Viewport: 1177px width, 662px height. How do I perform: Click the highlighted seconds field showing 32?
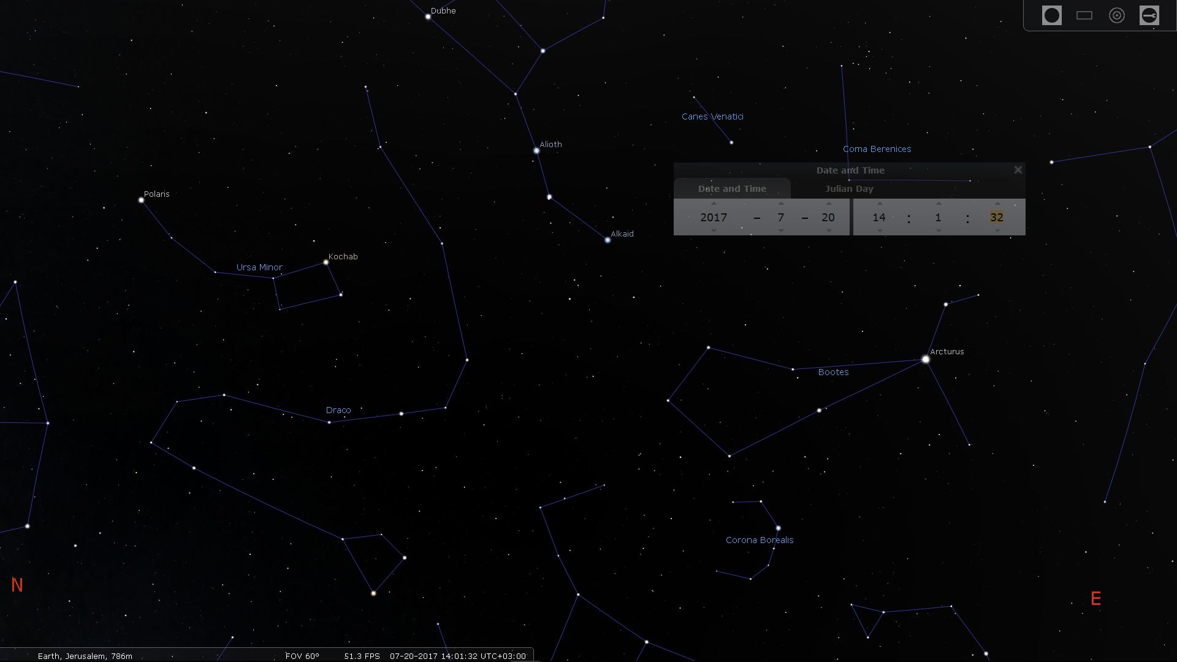point(997,217)
